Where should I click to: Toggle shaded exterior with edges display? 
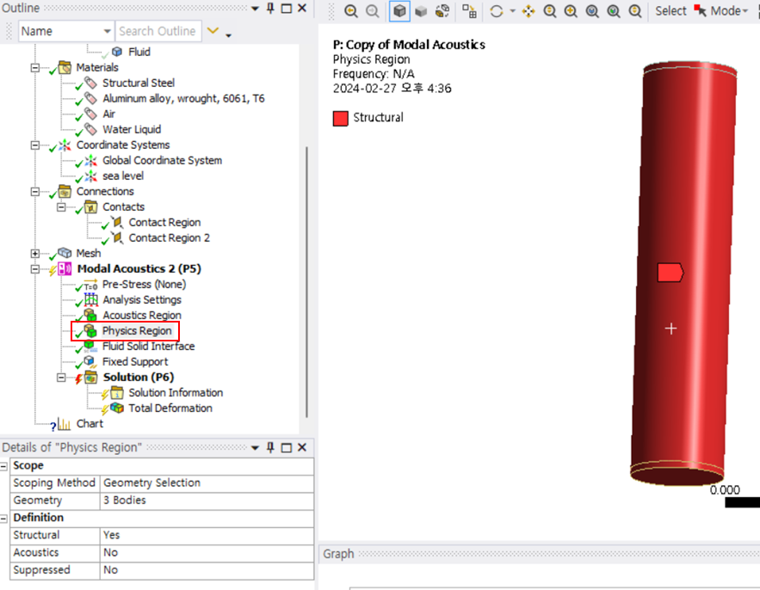click(399, 11)
